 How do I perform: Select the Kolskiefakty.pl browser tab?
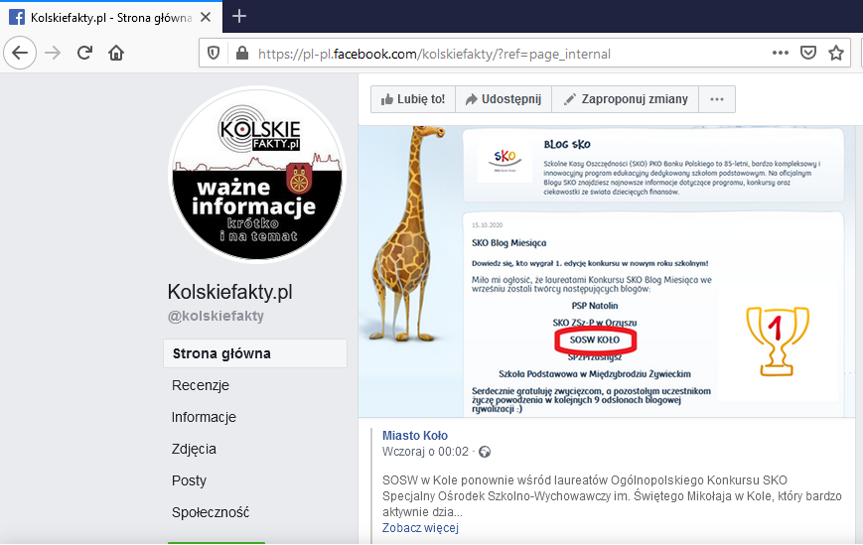111,18
